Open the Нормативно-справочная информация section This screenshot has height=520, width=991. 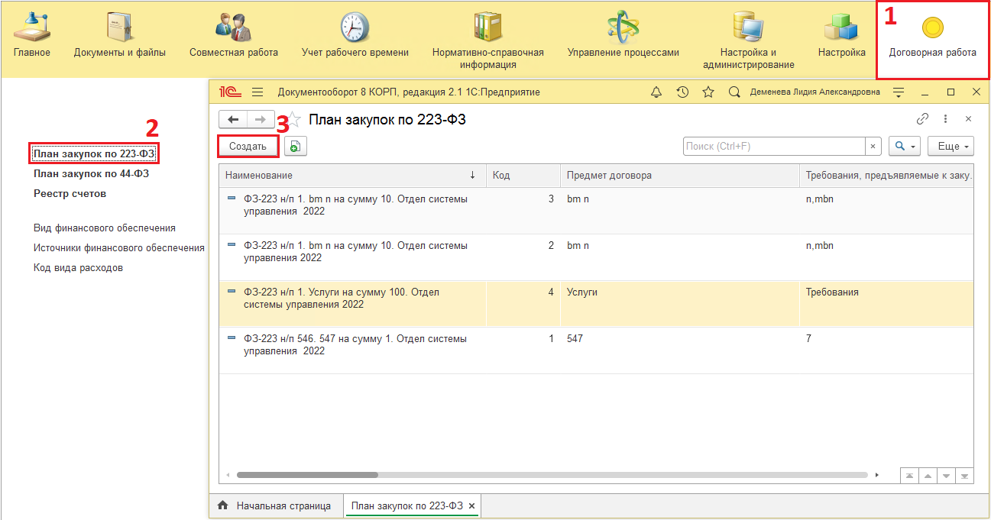pos(488,41)
